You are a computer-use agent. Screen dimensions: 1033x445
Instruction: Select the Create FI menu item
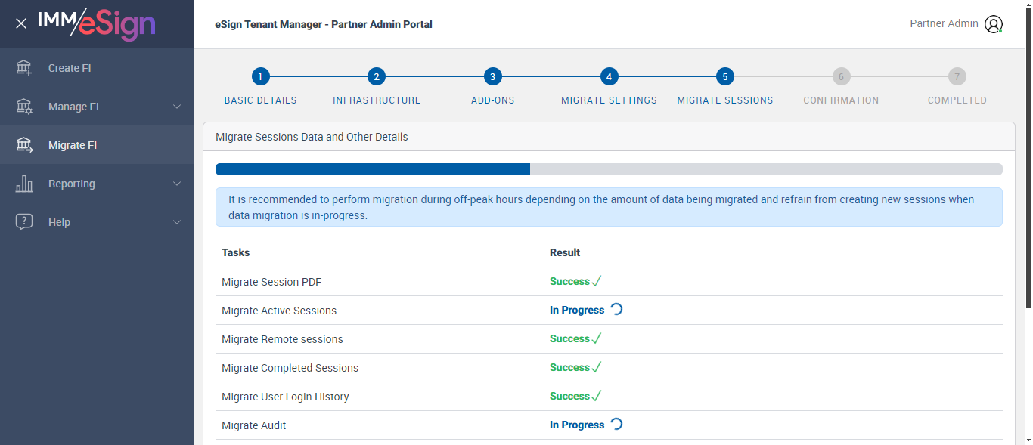point(70,68)
